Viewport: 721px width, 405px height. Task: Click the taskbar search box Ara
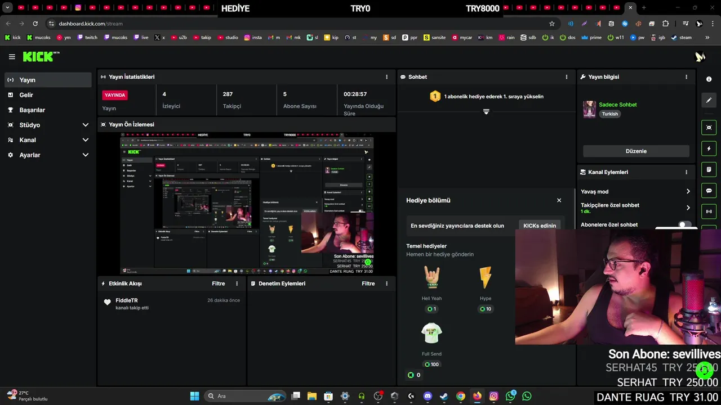coord(246,396)
